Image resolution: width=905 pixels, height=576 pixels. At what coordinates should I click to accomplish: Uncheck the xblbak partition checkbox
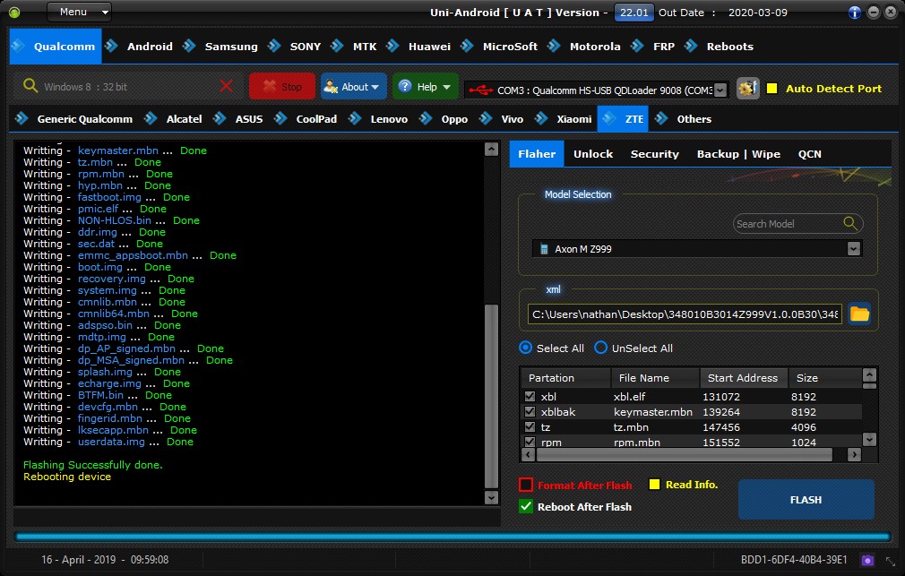coord(530,411)
